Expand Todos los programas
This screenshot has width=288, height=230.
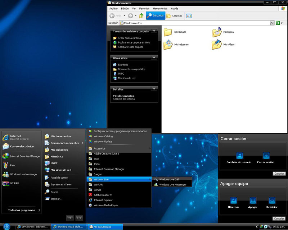(24, 210)
